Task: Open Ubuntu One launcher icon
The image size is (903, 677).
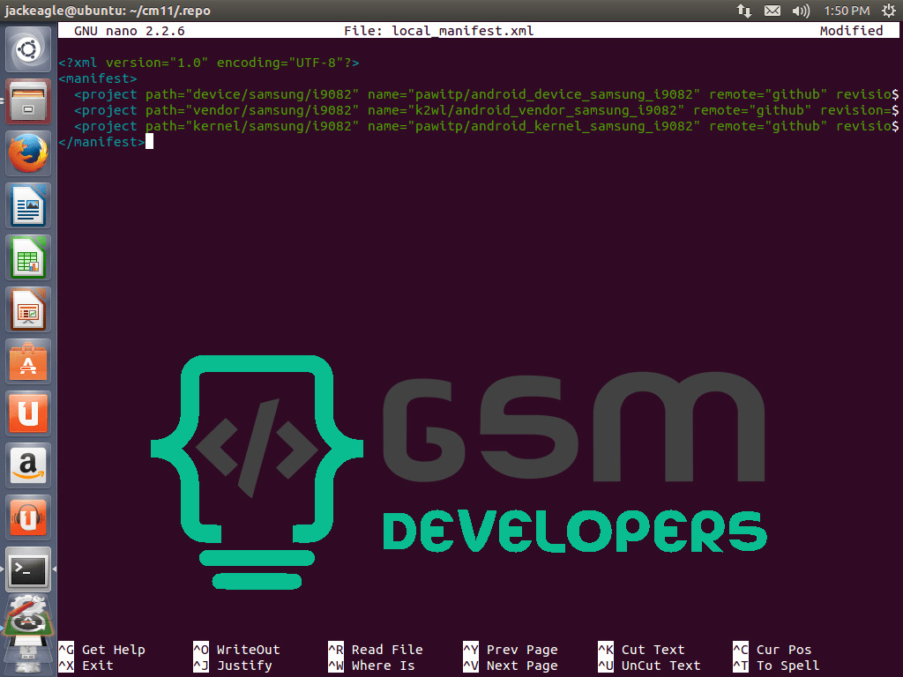Action: (28, 413)
